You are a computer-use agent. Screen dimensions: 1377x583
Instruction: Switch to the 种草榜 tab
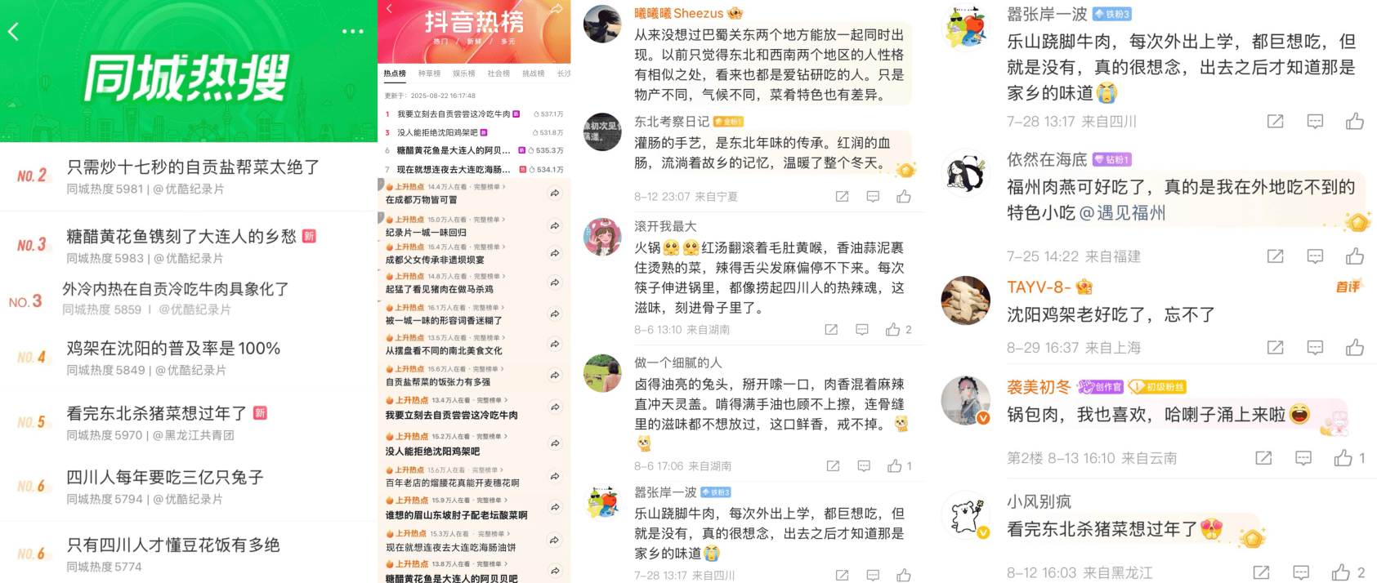[429, 73]
